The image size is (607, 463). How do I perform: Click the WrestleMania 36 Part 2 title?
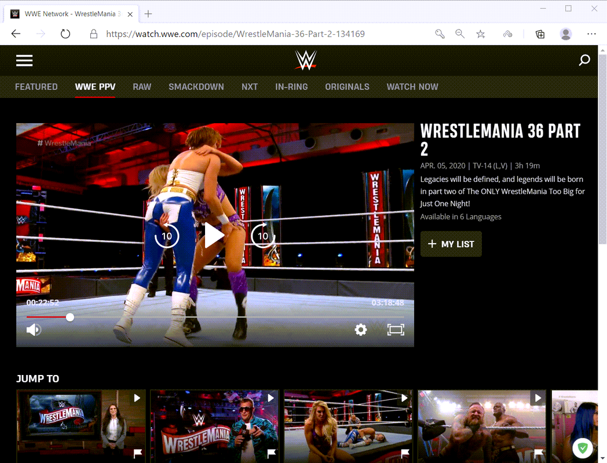coord(500,140)
